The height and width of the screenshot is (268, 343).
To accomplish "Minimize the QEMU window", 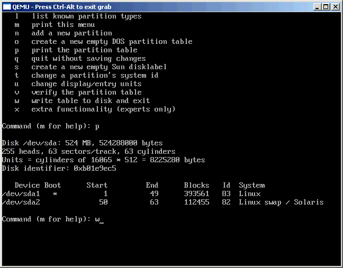I will click(x=317, y=6).
